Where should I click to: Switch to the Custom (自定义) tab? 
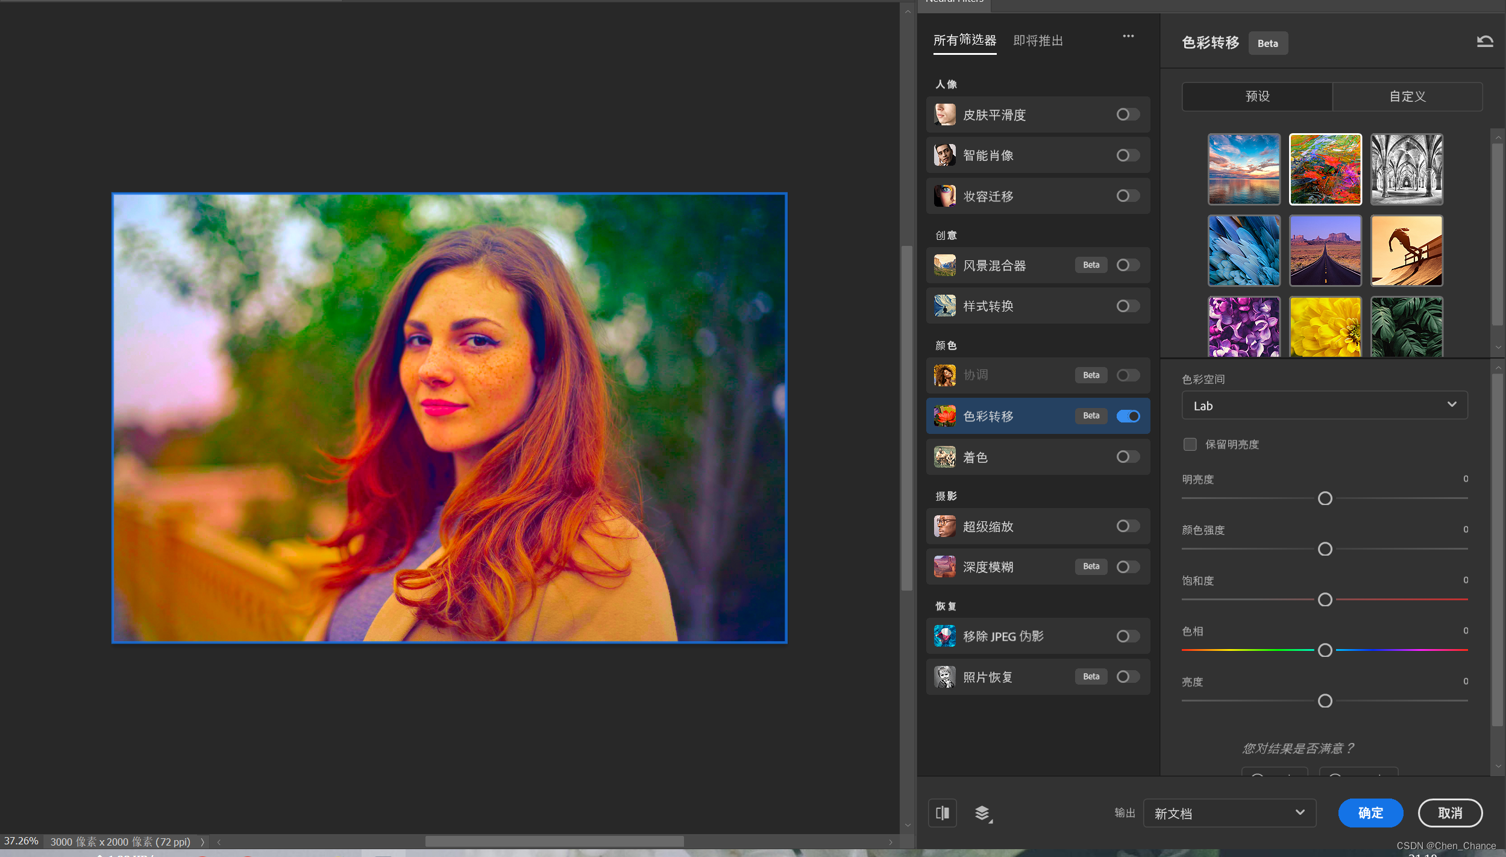tap(1407, 96)
